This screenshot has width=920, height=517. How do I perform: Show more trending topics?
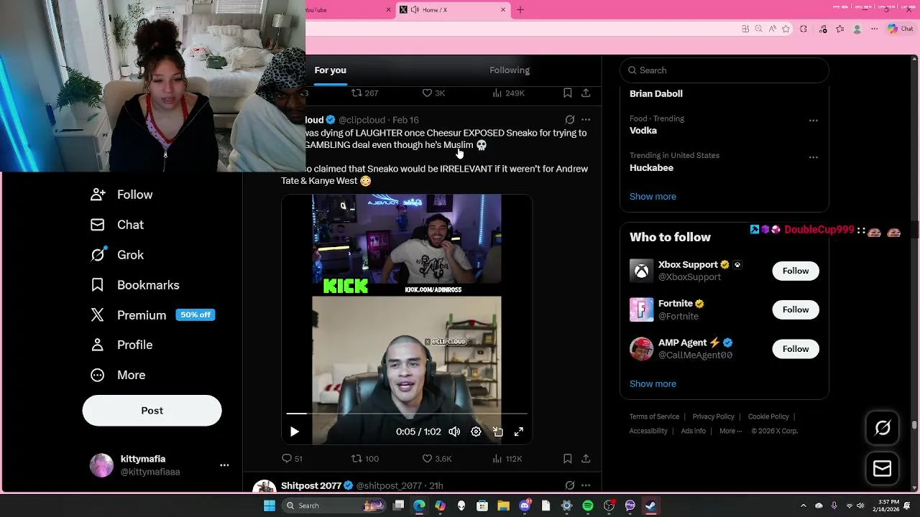(x=653, y=197)
